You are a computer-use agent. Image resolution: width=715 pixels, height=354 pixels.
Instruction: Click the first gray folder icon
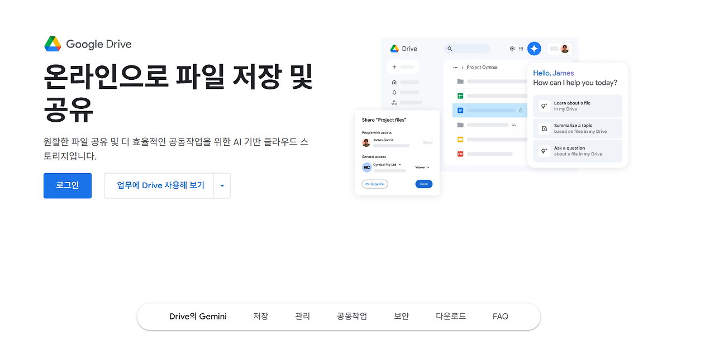[460, 82]
